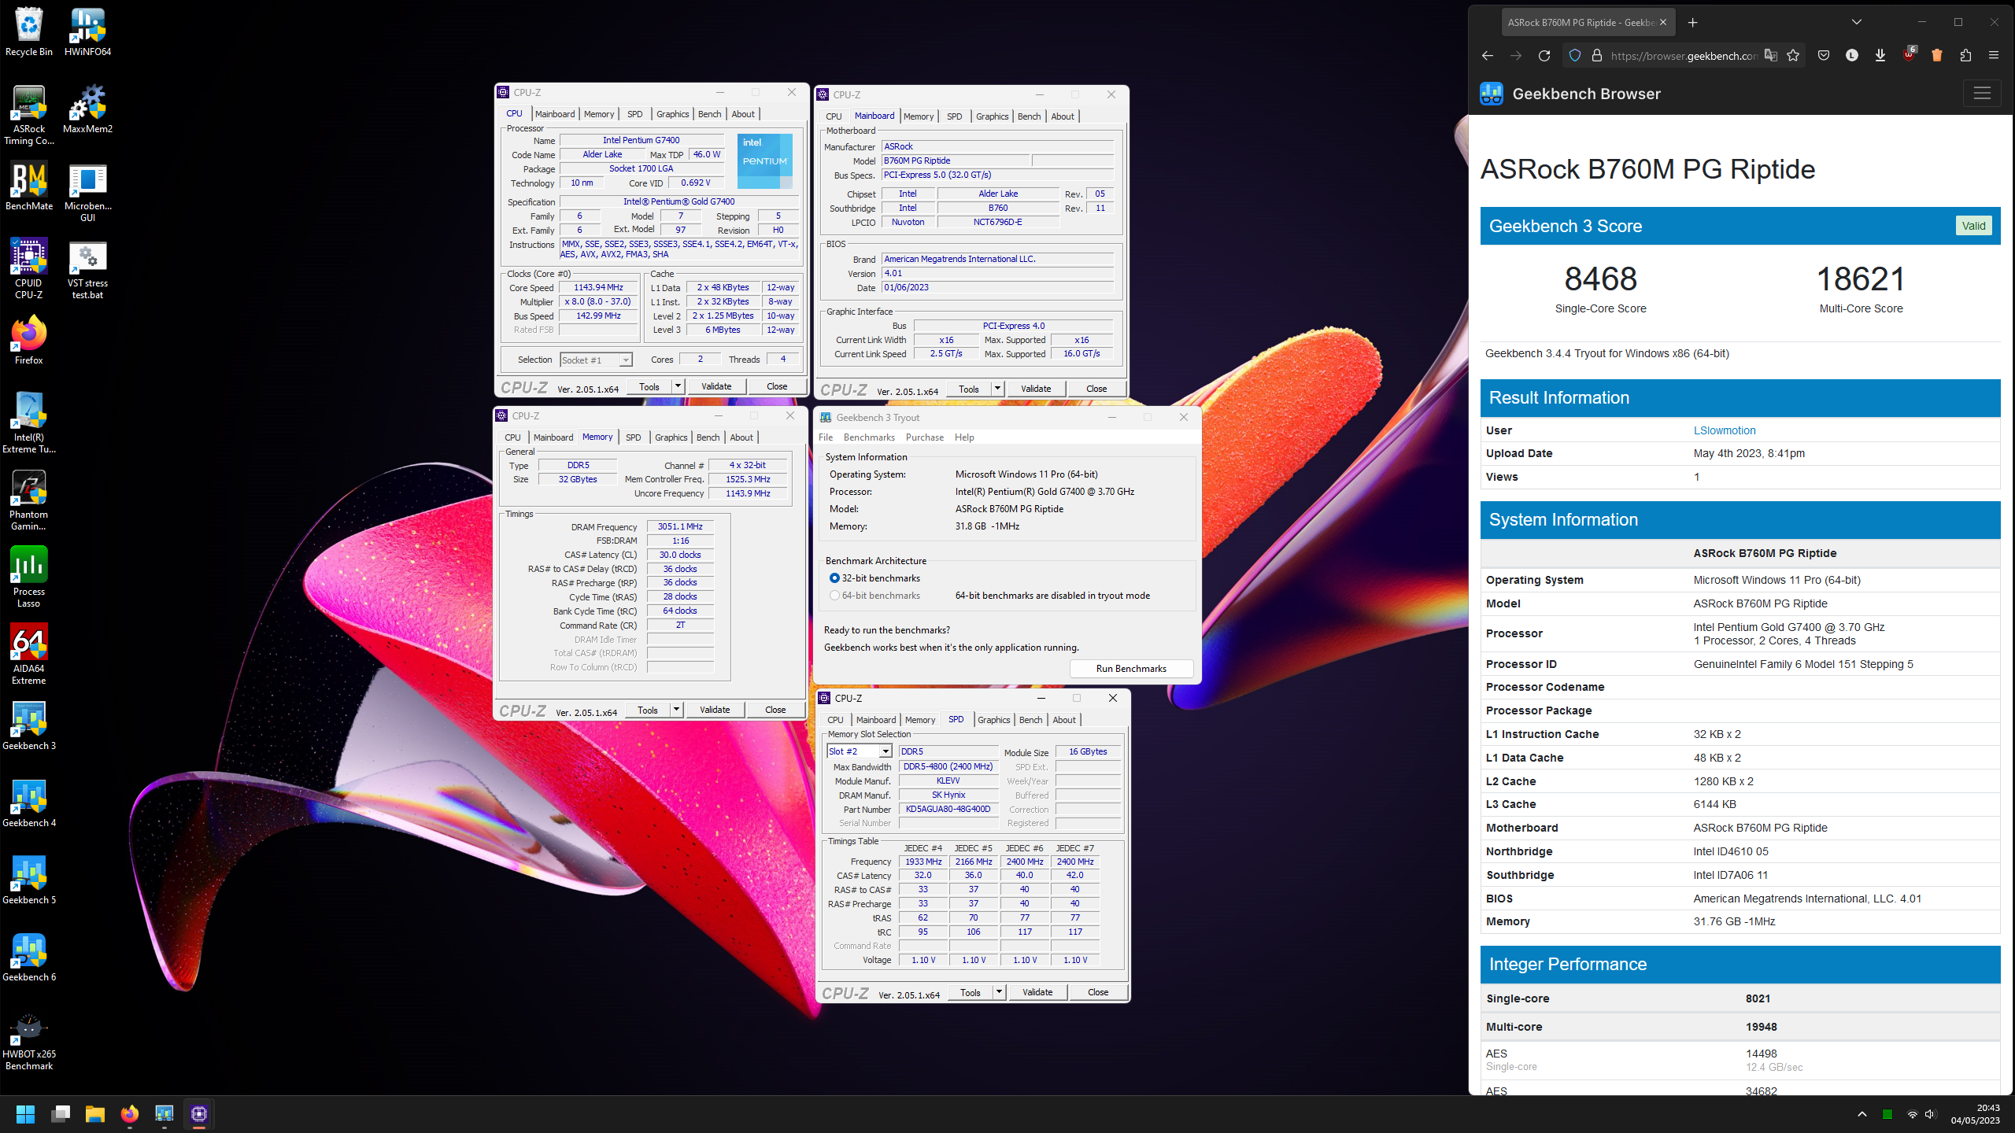This screenshot has height=1133, width=2015.
Task: Open Phantom Gaming desktop shortcut
Action: click(29, 500)
